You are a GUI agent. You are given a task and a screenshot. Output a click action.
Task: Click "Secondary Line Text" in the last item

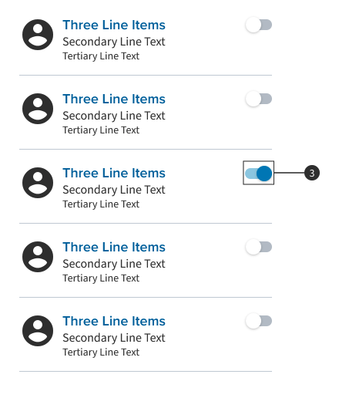(x=114, y=338)
